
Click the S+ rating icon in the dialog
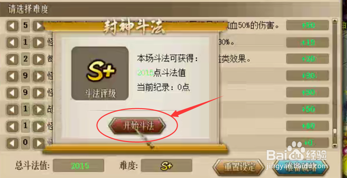(x=101, y=71)
